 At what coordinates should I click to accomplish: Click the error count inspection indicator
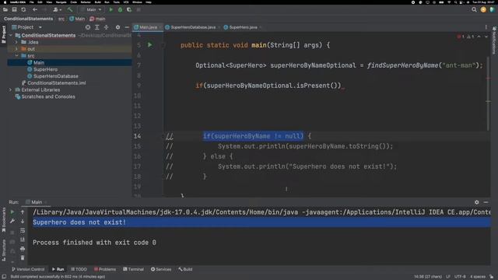(x=461, y=37)
